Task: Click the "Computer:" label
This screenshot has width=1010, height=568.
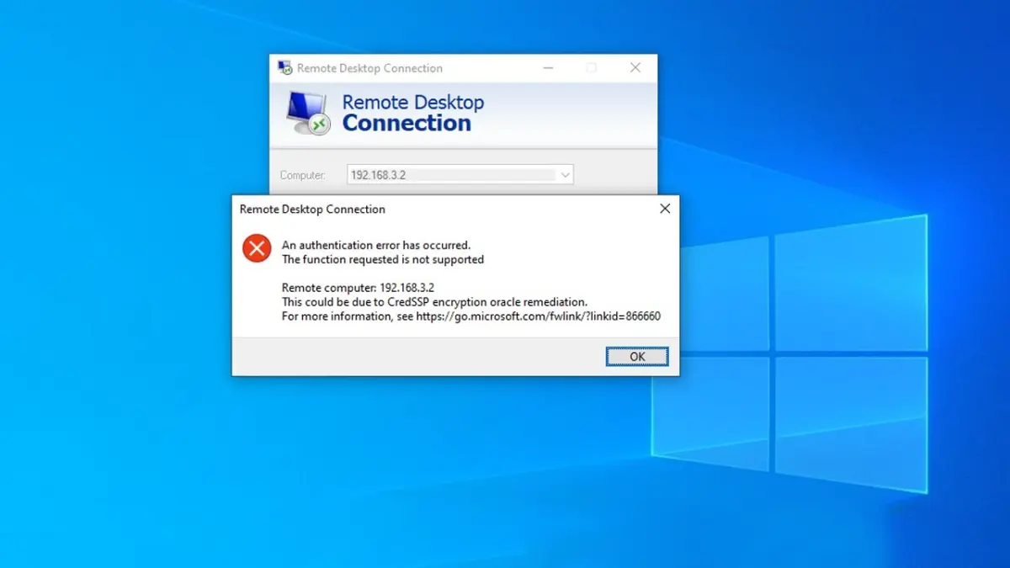Action: [302, 175]
